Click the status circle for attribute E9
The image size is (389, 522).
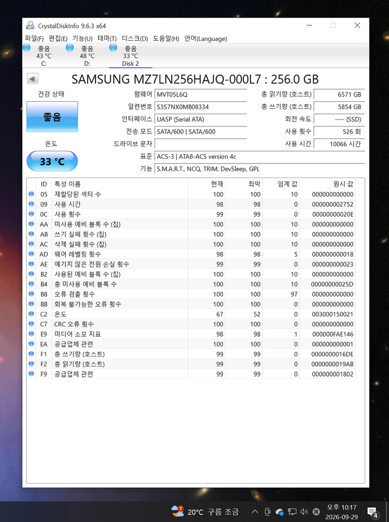pos(31,334)
